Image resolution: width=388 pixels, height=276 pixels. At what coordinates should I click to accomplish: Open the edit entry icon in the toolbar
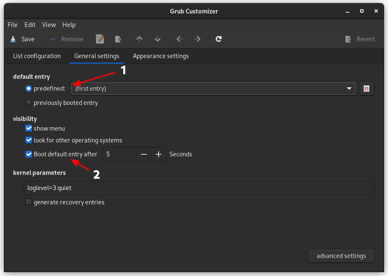tap(100, 39)
